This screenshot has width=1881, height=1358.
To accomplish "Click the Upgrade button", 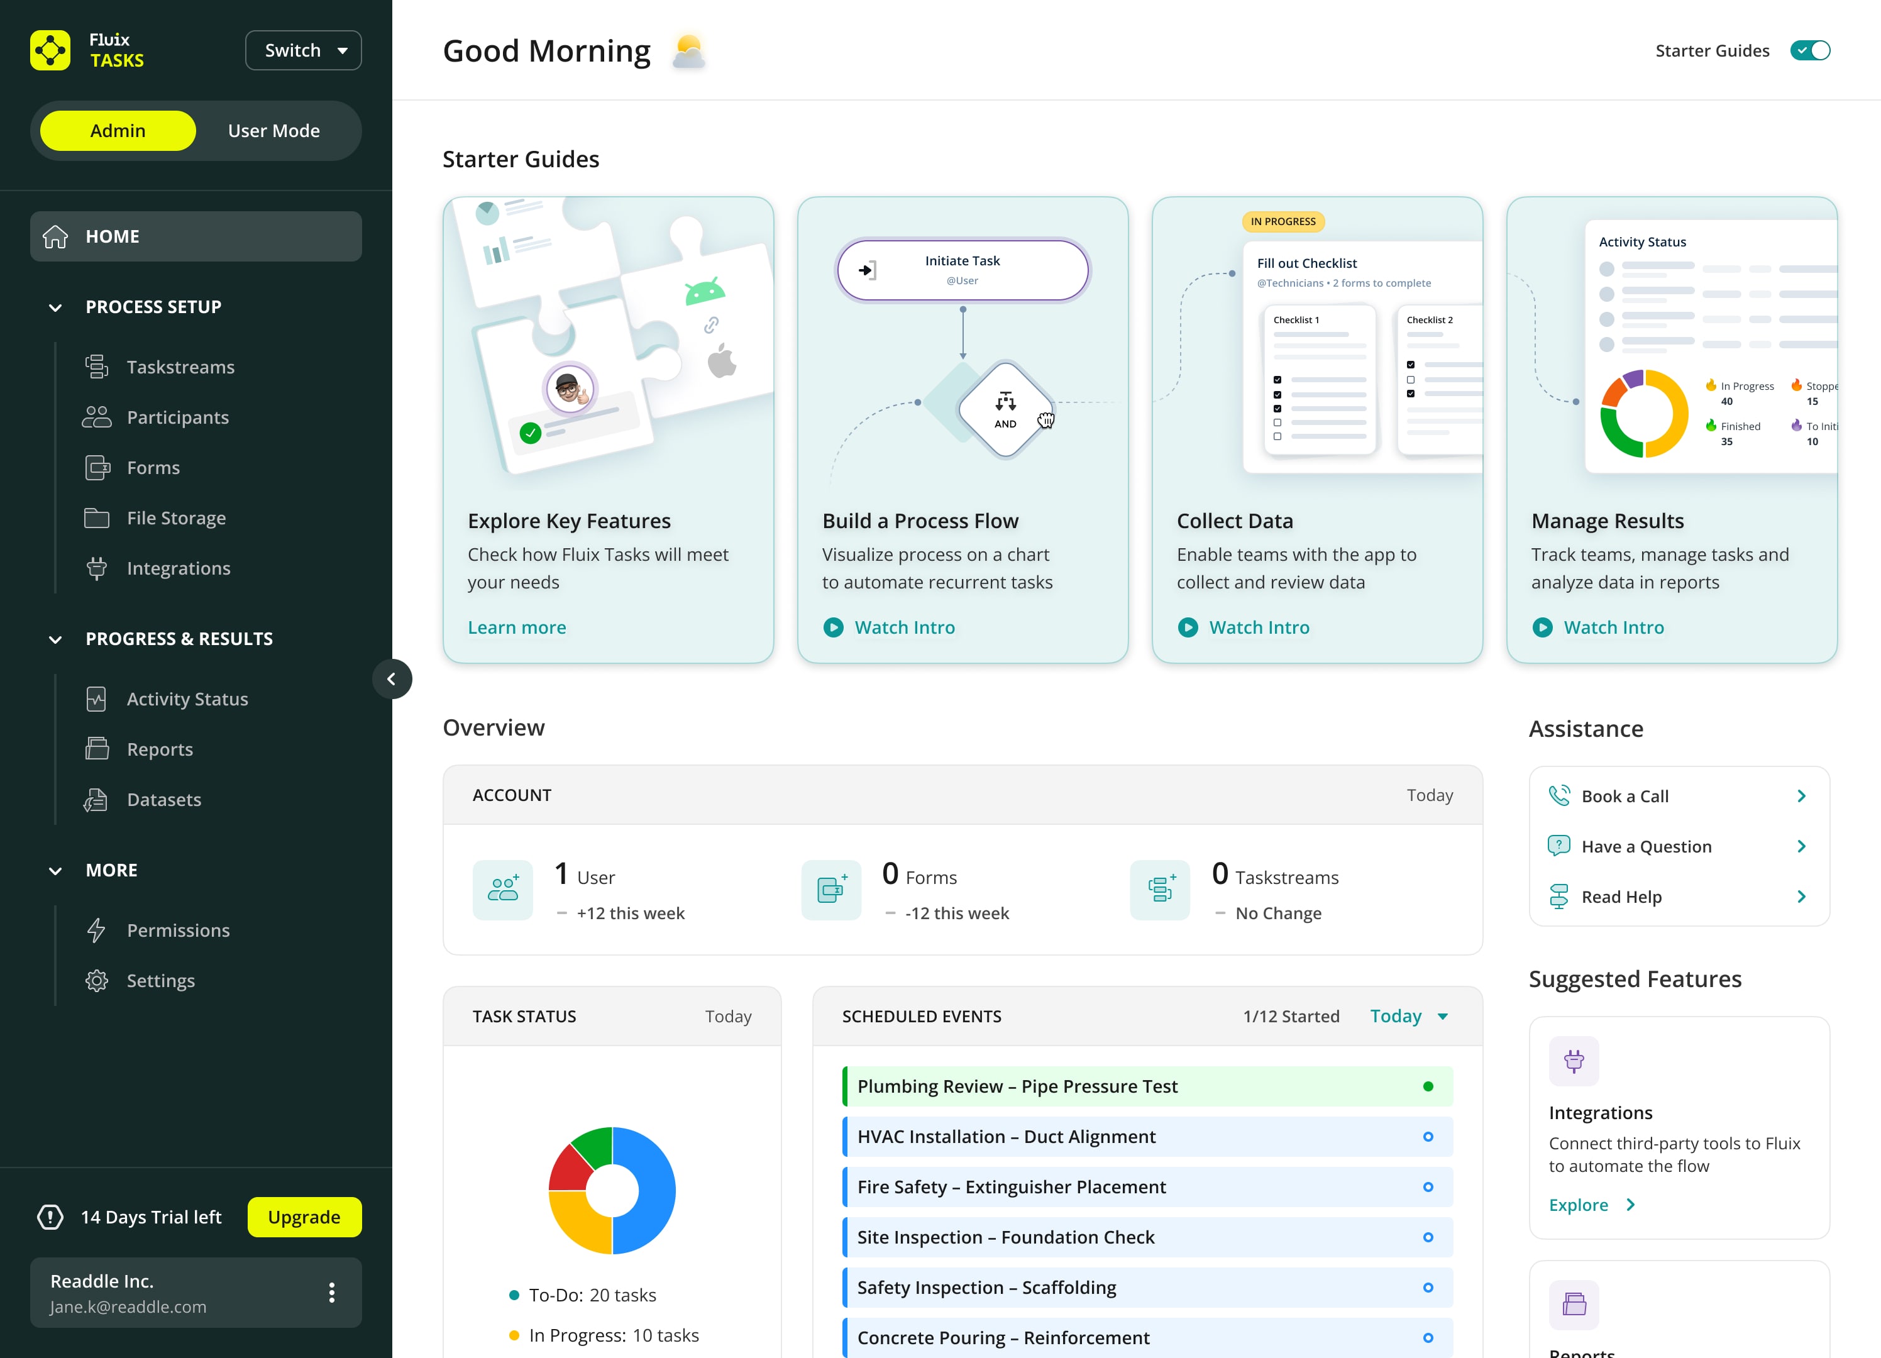I will [304, 1216].
